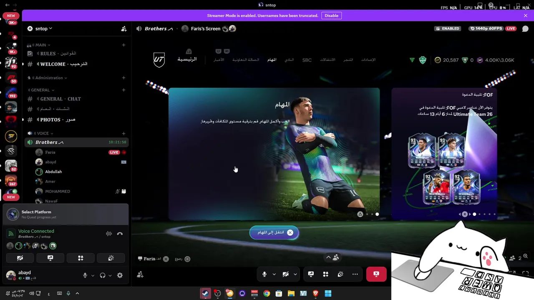This screenshot has height=300, width=534.
Task: Open headphone output options chevron in user panel
Action: coord(110,275)
